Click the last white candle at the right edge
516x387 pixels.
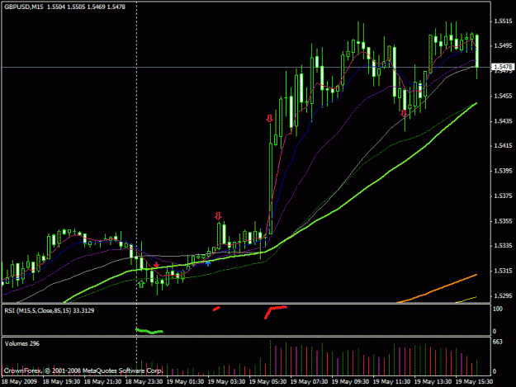[477, 51]
